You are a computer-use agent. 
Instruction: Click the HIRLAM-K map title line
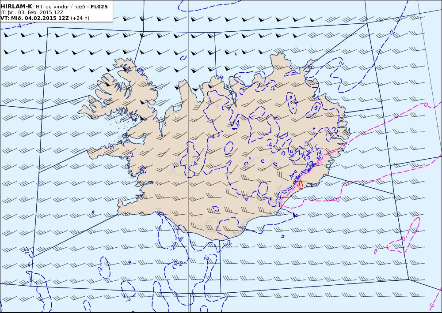pyautogui.click(x=54, y=7)
